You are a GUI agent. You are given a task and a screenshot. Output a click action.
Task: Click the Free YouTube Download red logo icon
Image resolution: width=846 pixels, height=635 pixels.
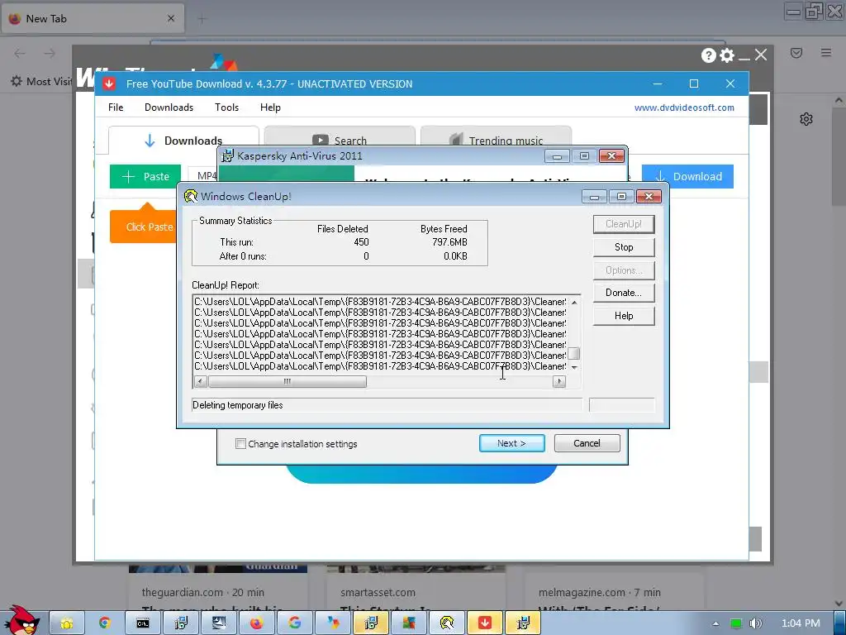coord(109,84)
